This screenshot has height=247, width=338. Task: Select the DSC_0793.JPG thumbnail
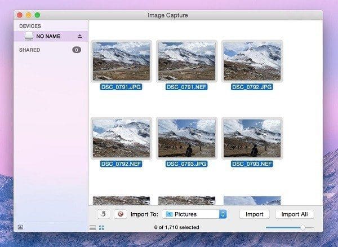point(186,138)
